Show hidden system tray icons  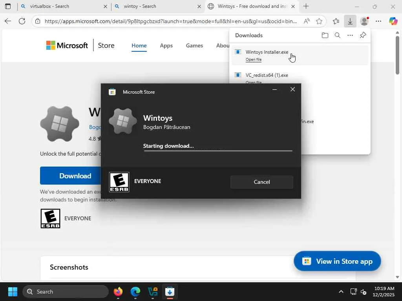[x=341, y=292]
